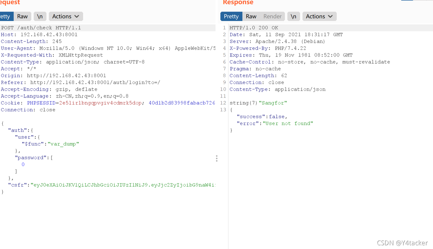Toggle the Request panel \n display button
The height and width of the screenshot is (249, 433).
tap(40, 16)
